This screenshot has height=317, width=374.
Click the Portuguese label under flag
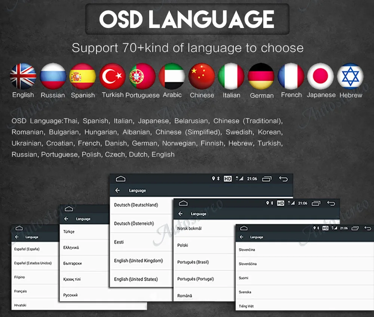pyautogui.click(x=142, y=95)
